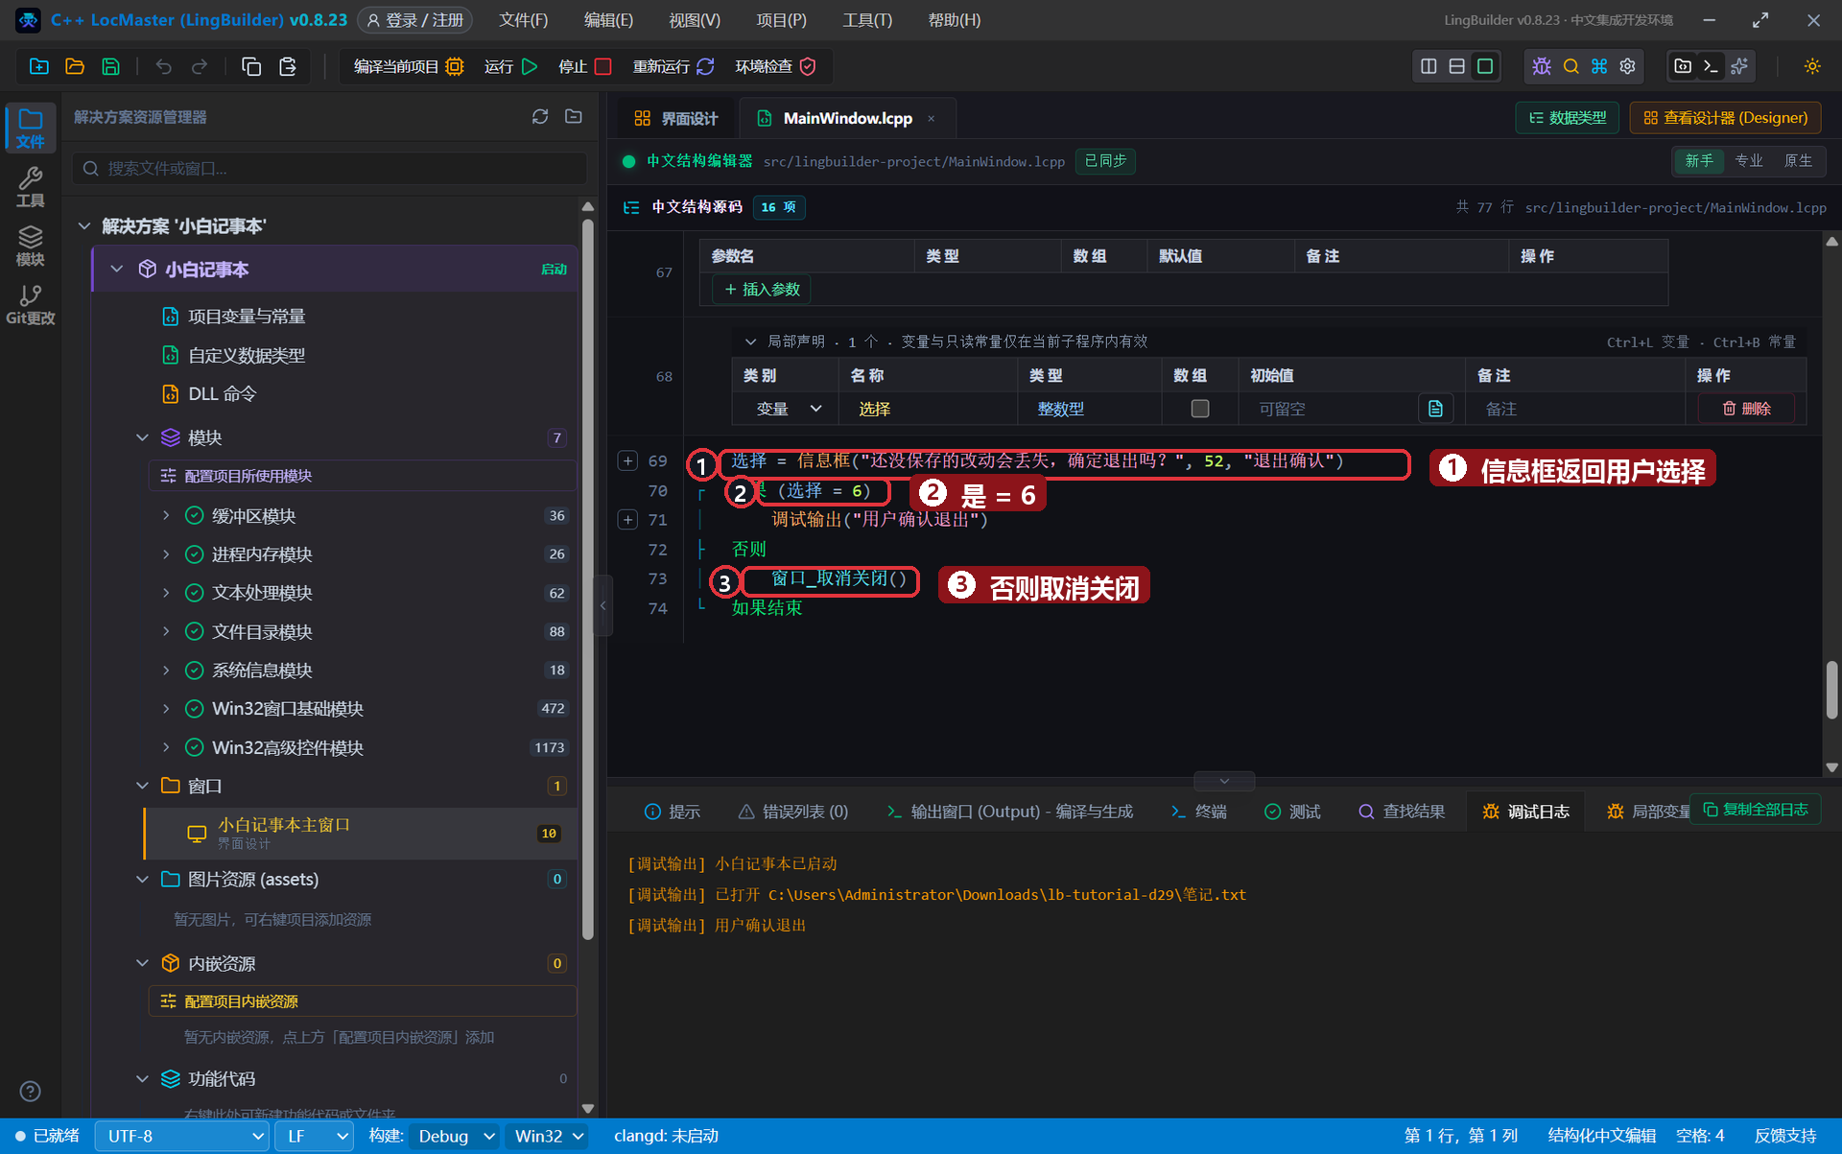
Task: Switch to 专业 mode
Action: tap(1749, 161)
